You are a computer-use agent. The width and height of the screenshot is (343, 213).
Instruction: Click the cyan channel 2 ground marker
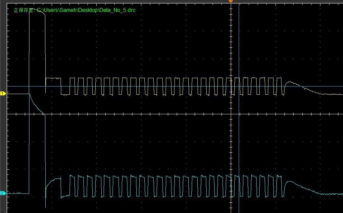pyautogui.click(x=3, y=193)
